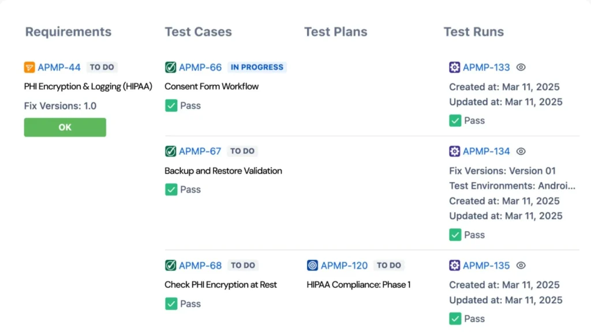Open the APMP-133 test run link
Viewport: 591px width, 332px height.
coord(486,67)
